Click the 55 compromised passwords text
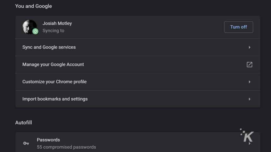Viewport: 271px width, 152px height. point(66,147)
